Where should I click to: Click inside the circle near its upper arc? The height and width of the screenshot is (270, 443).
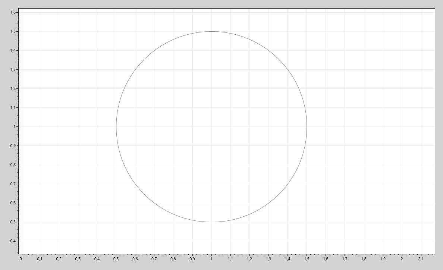click(x=211, y=56)
